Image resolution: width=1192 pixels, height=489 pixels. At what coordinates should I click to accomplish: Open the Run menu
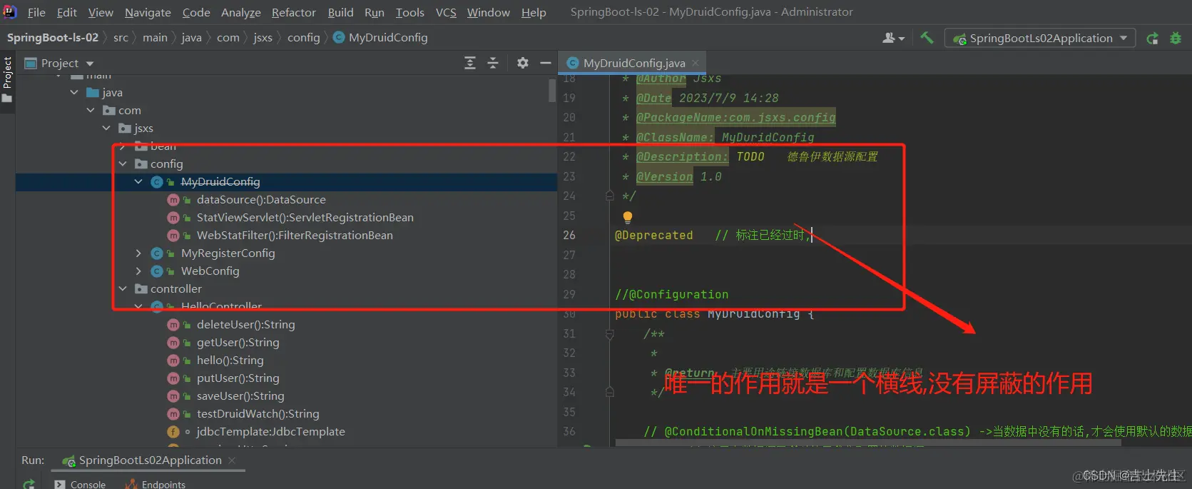375,12
